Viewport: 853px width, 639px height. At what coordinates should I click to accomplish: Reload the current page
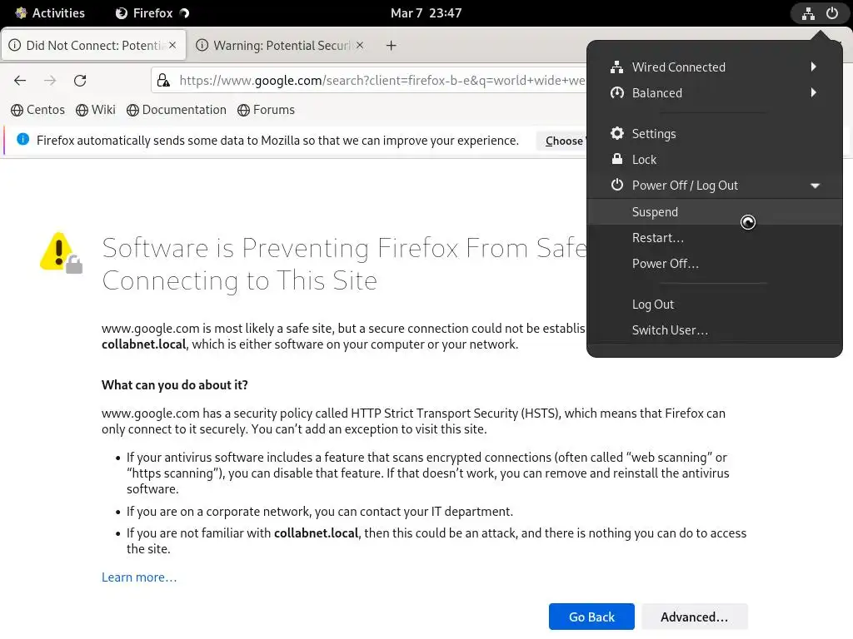click(x=80, y=81)
